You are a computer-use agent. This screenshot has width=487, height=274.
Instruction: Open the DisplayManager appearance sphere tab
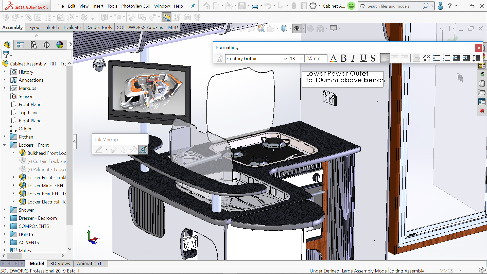(x=60, y=45)
